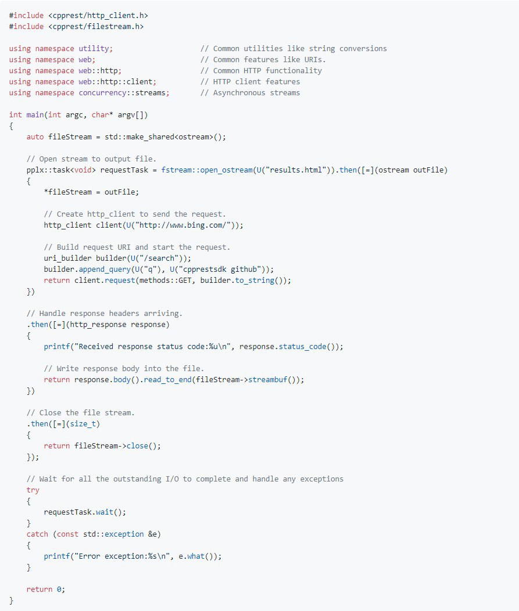The image size is (519, 611).
Task: Click comment 'Close the file stream.'
Action: tap(80, 413)
